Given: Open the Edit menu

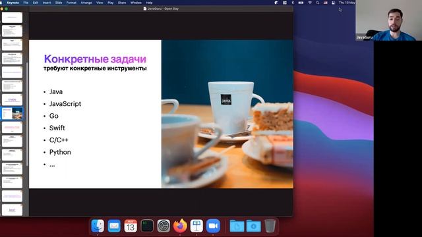Looking at the screenshot, I should pos(35,3).
